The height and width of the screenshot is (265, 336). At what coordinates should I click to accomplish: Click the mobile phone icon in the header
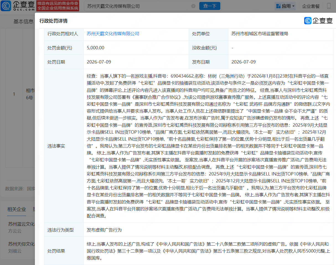[x=329, y=6]
